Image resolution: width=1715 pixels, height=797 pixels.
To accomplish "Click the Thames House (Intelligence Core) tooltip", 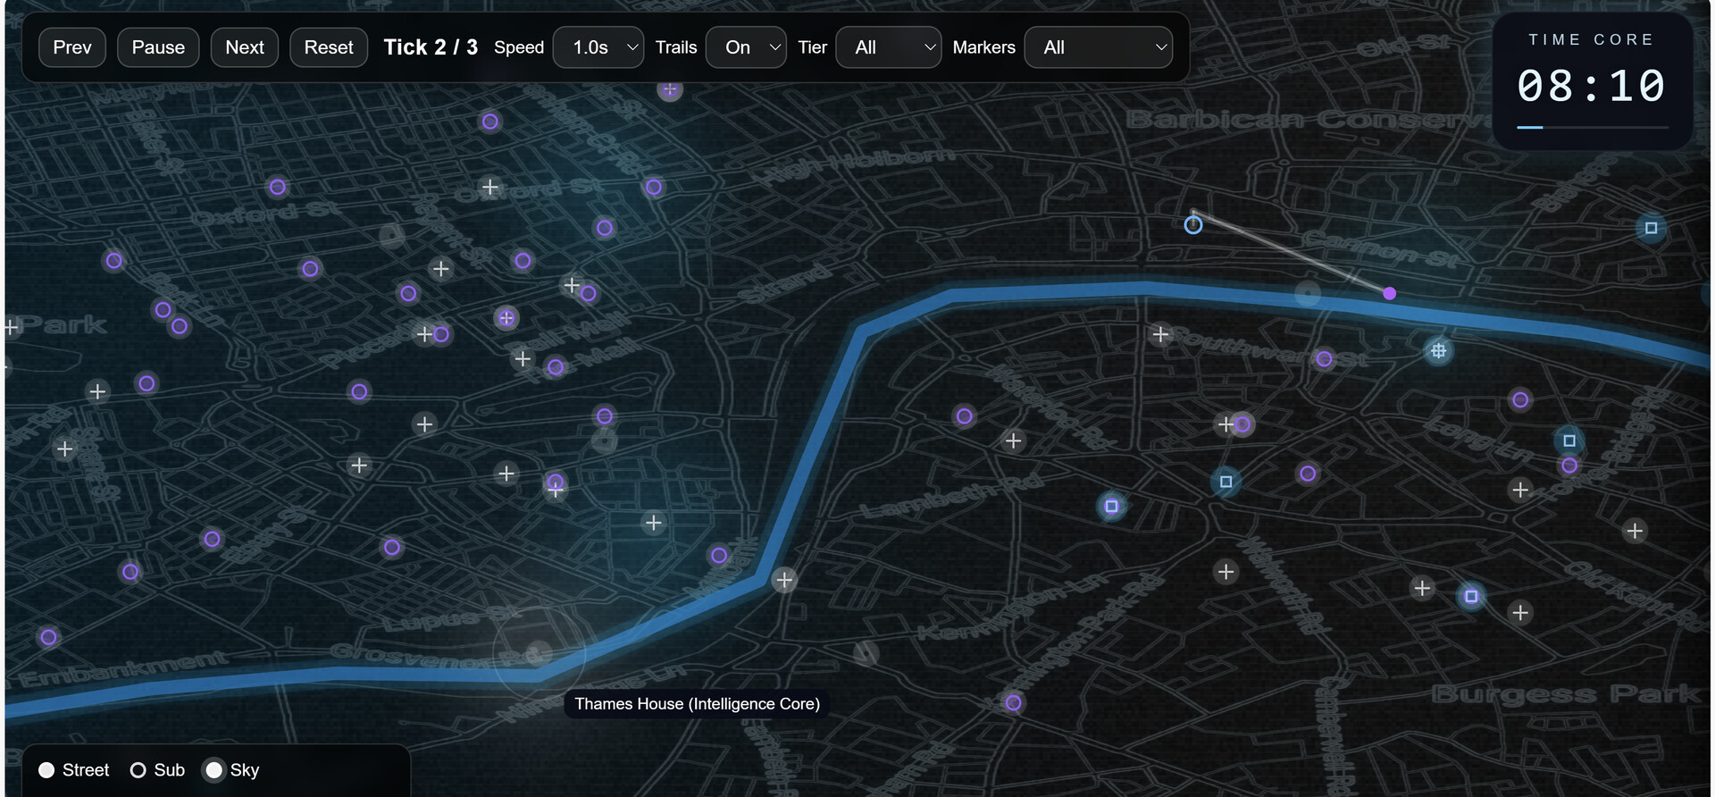I will click(697, 704).
